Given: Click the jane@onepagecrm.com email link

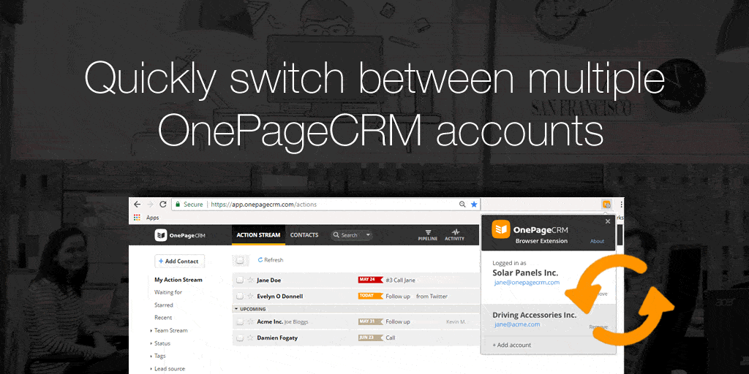Looking at the screenshot, I should coord(527,283).
